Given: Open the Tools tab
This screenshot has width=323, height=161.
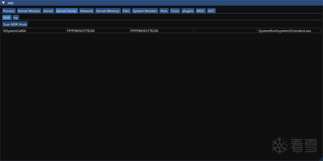Looking at the screenshot, I should tap(175, 11).
